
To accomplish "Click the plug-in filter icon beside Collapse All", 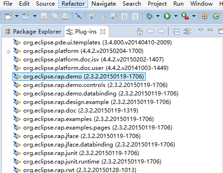I will click(187, 31).
